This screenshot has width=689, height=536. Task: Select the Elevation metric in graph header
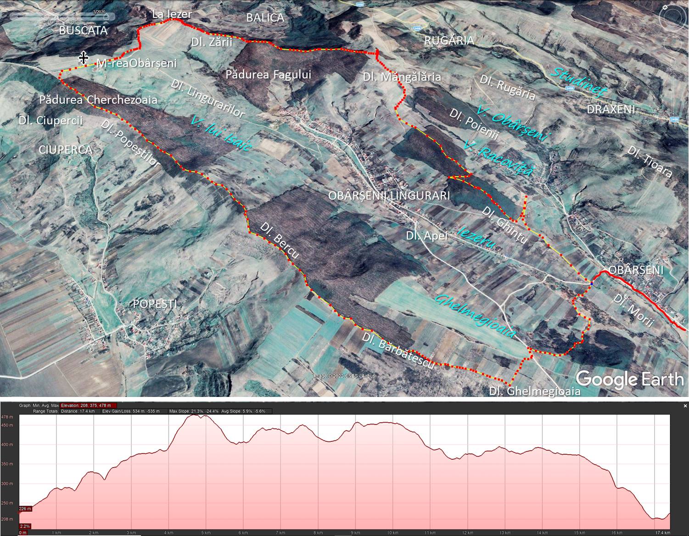click(89, 406)
